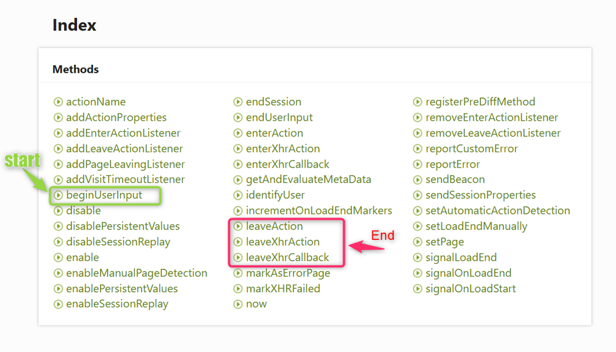Click the icon next to signalOnLoadStart
The image size is (616, 352).
point(418,289)
